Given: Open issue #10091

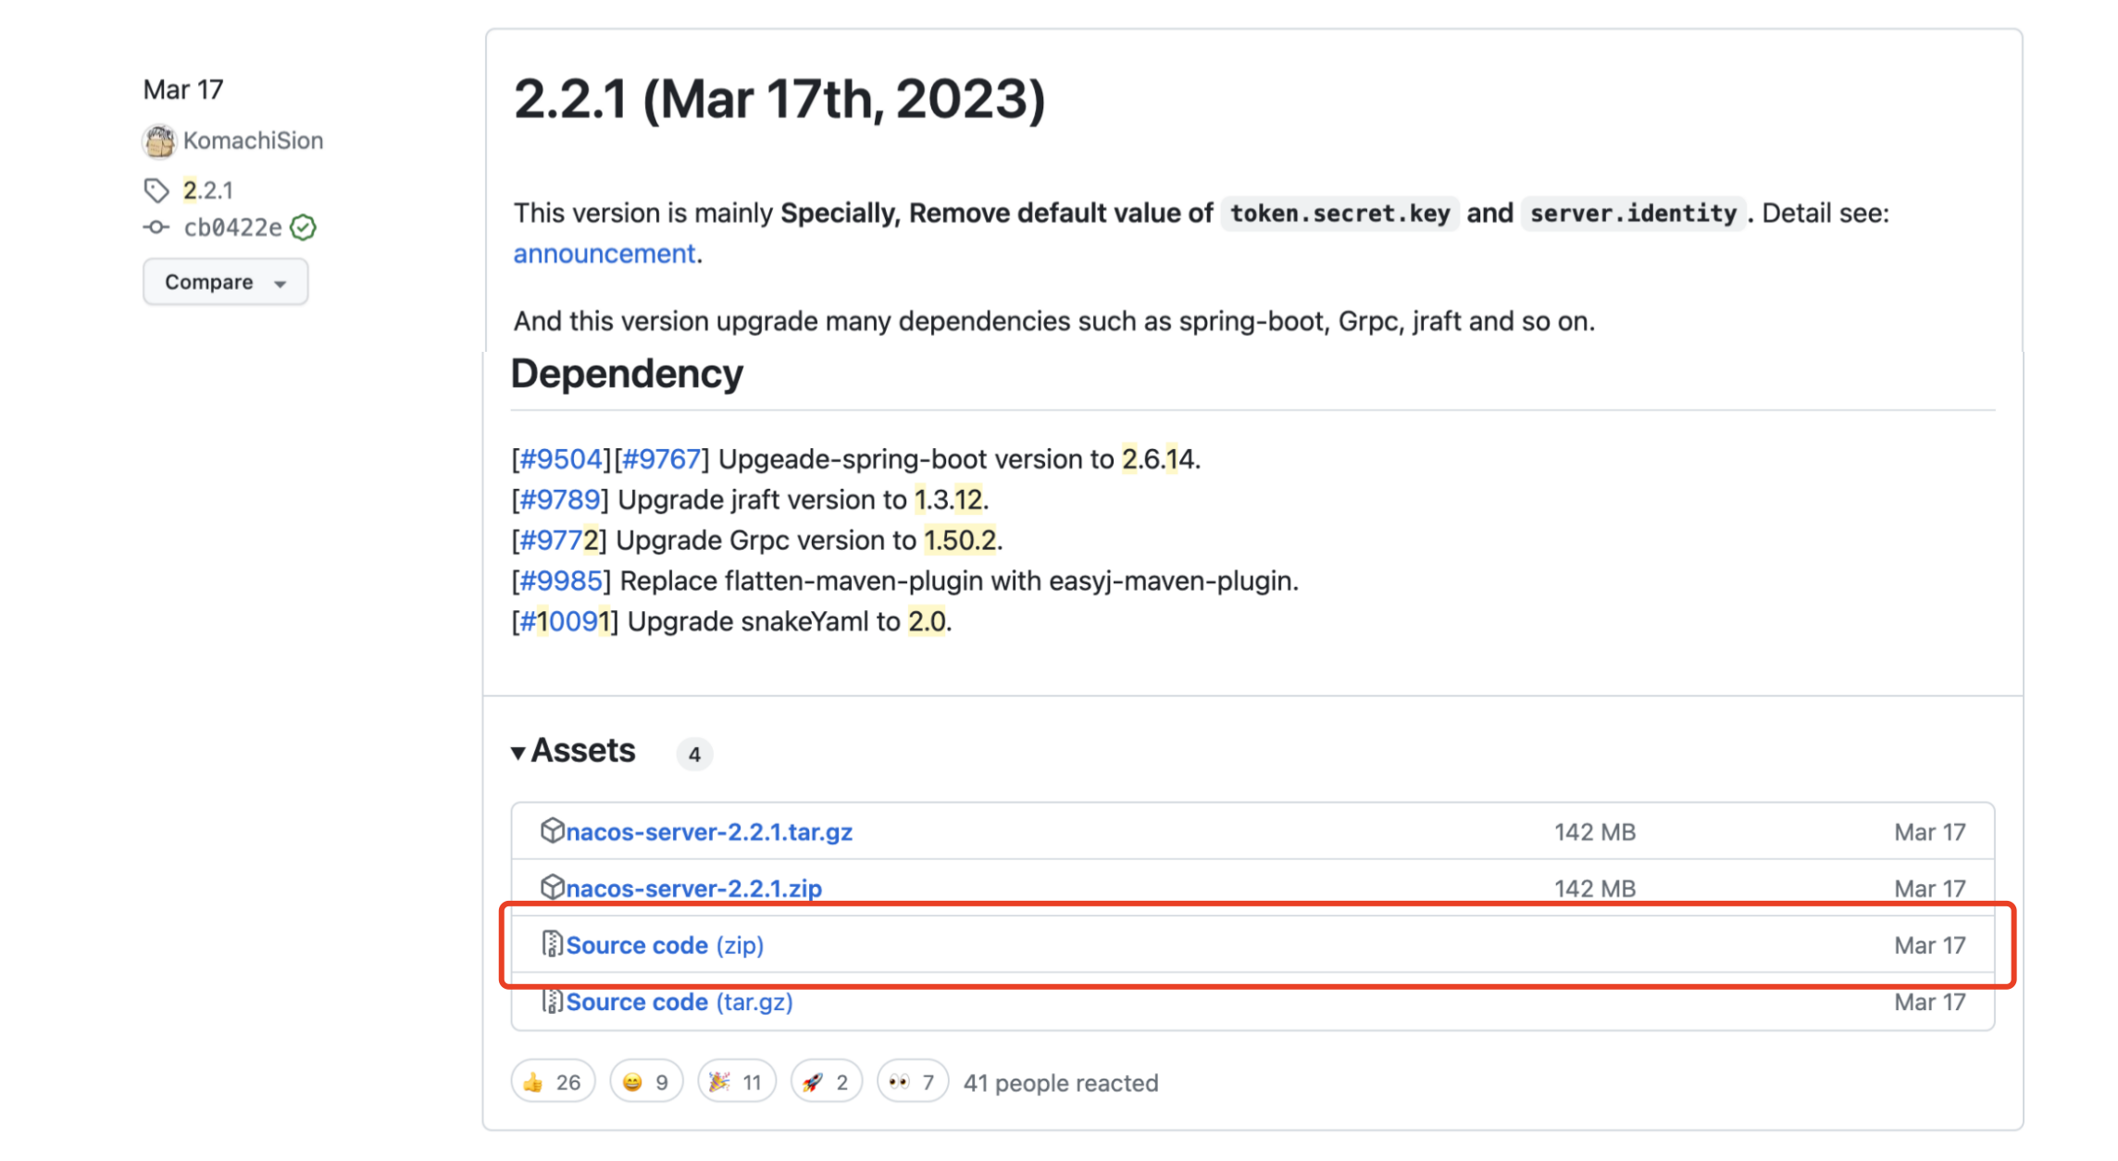Looking at the screenshot, I should pyautogui.click(x=565, y=621).
